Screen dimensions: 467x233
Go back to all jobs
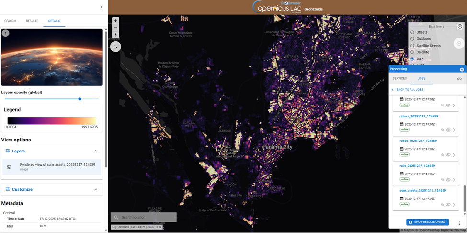(x=408, y=90)
